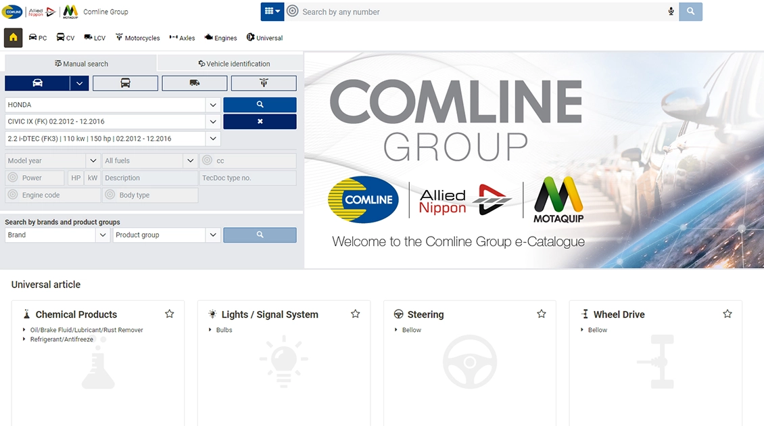Click the flask icon beside Chemical Products
Image resolution: width=764 pixels, height=426 pixels.
coord(26,314)
